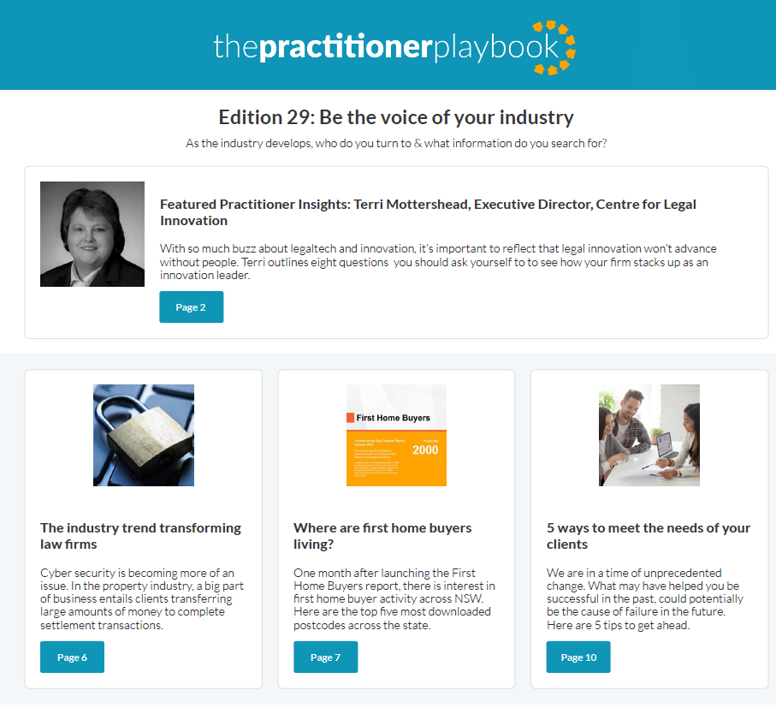Click the client meeting photo
This screenshot has height=708, width=776.
(649, 435)
